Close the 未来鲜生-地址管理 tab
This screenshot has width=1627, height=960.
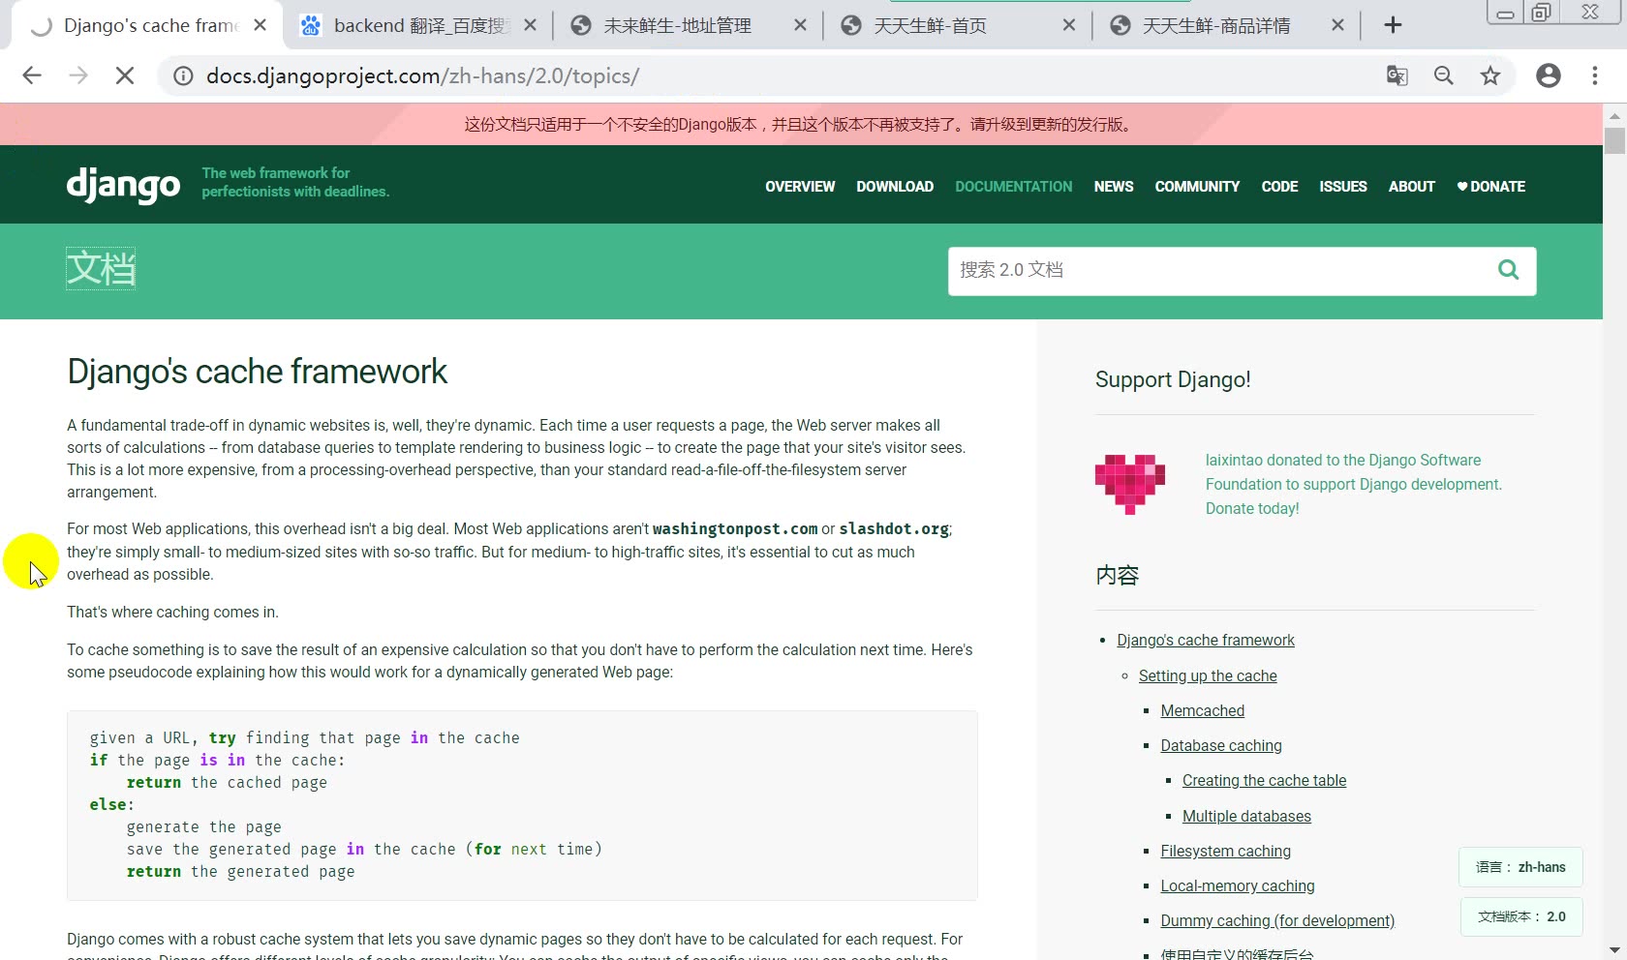click(800, 25)
